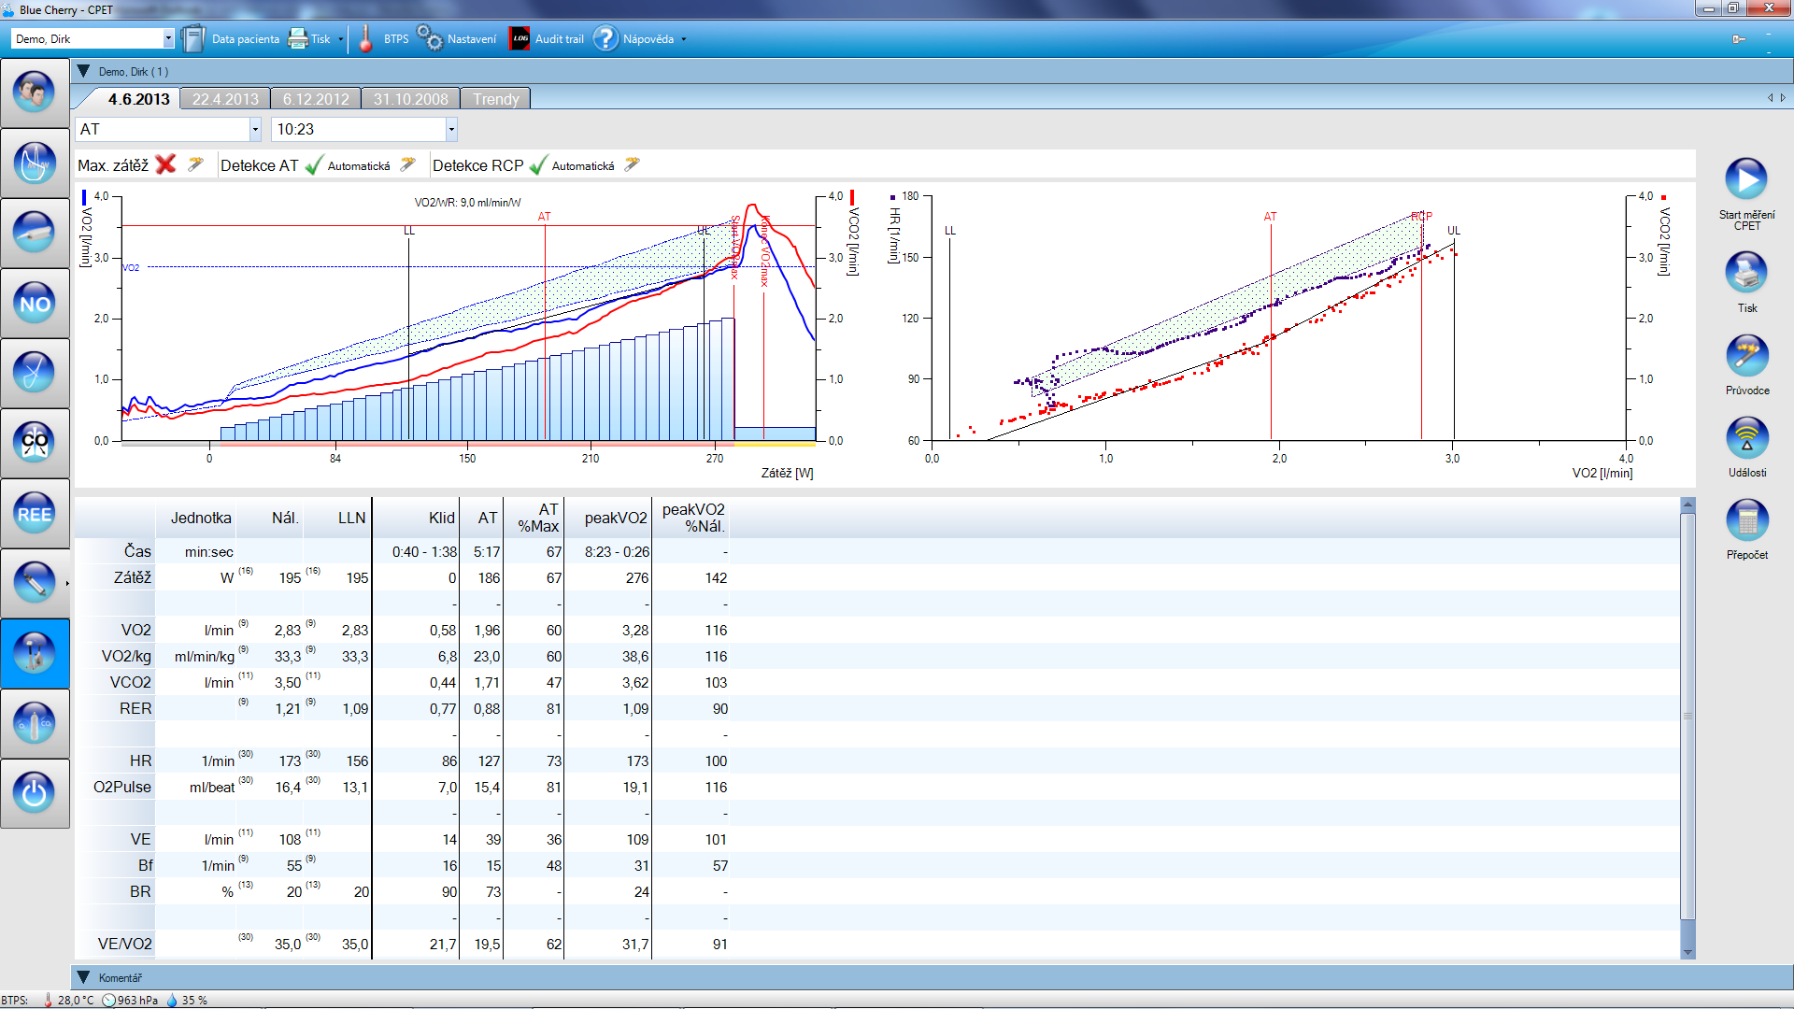Click the CO diffusion sidebar icon

(35, 443)
